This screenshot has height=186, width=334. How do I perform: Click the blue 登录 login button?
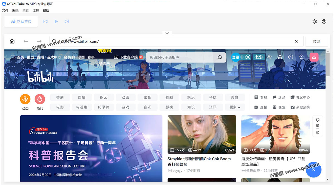tap(235, 57)
